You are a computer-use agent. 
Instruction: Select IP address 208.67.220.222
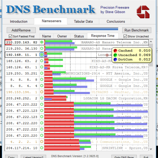click(22, 105)
